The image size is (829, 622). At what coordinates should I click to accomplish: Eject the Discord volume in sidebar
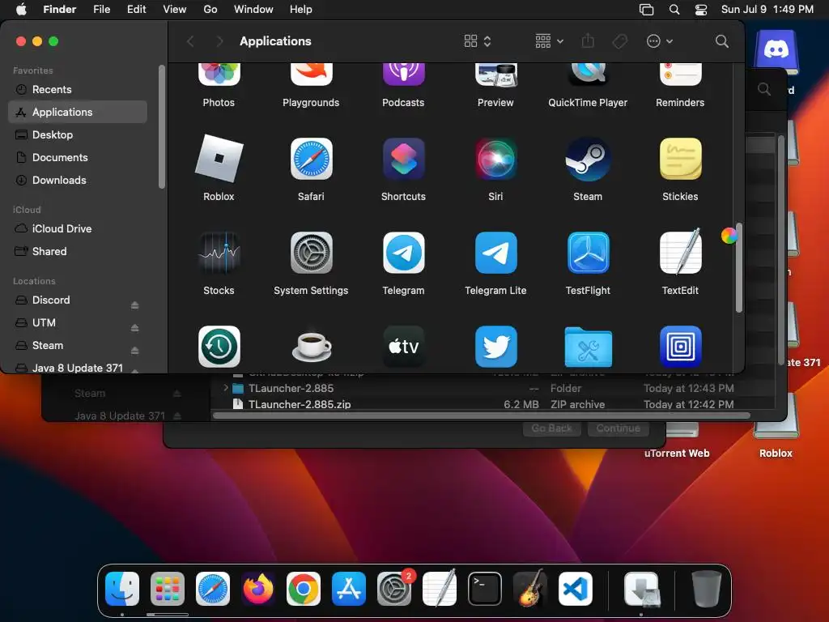tap(135, 305)
